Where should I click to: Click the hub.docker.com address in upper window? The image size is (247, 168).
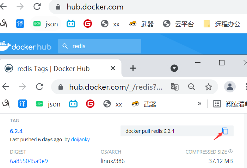tap(95, 7)
